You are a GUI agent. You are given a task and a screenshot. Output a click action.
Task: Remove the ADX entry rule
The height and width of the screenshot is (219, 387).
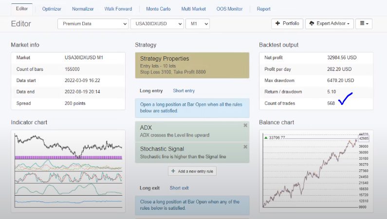(245, 125)
